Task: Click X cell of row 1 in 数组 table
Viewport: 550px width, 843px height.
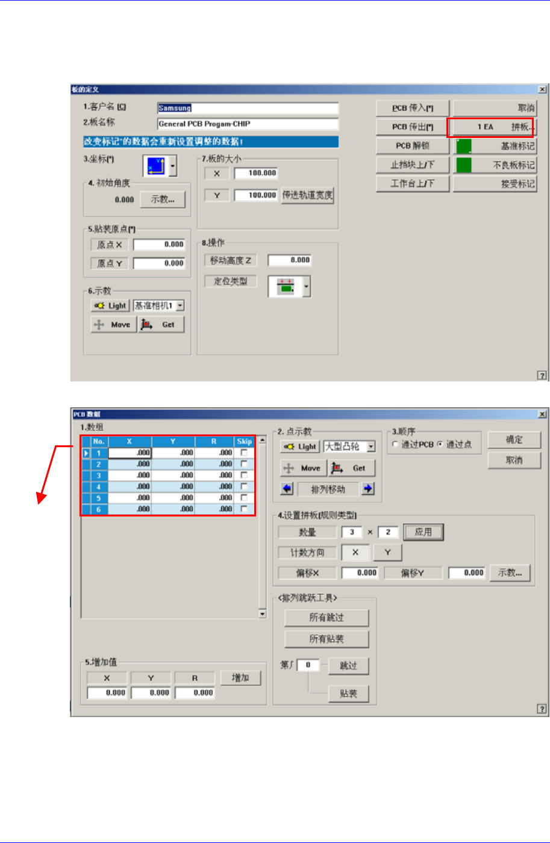Action: [130, 453]
